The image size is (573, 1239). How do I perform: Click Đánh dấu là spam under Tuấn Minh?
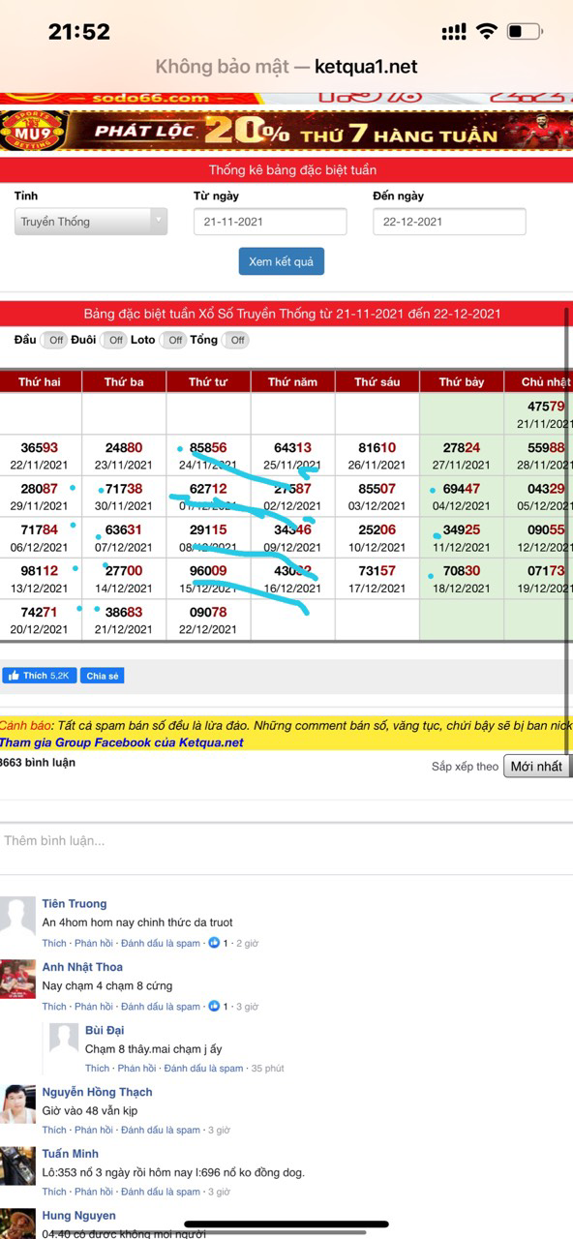[x=161, y=1192]
